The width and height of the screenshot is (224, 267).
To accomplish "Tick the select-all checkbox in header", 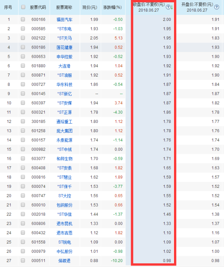I will click(x=23, y=7).
